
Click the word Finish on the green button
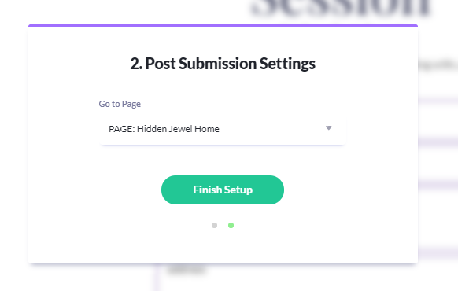(x=208, y=190)
